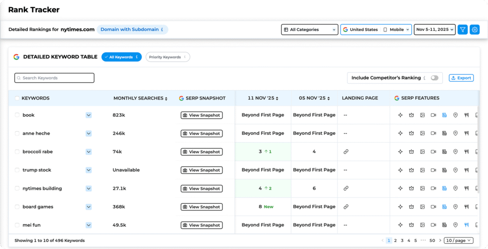This screenshot has height=249, width=488.
Task: Check the checkbox for the book keyword
Action: click(17, 115)
